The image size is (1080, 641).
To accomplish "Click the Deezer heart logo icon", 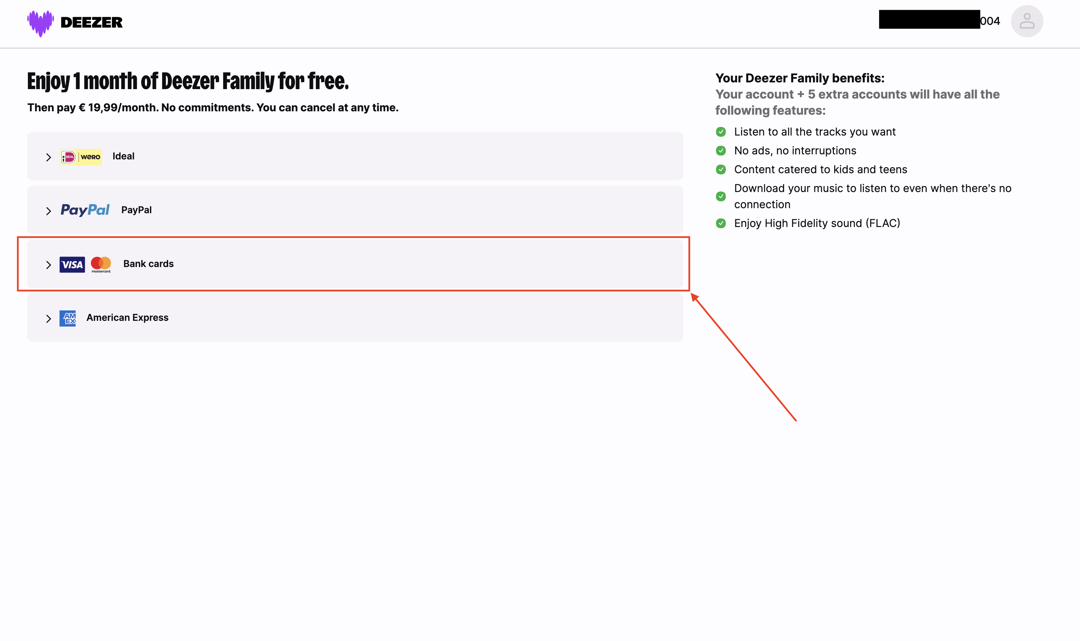I will [x=41, y=23].
